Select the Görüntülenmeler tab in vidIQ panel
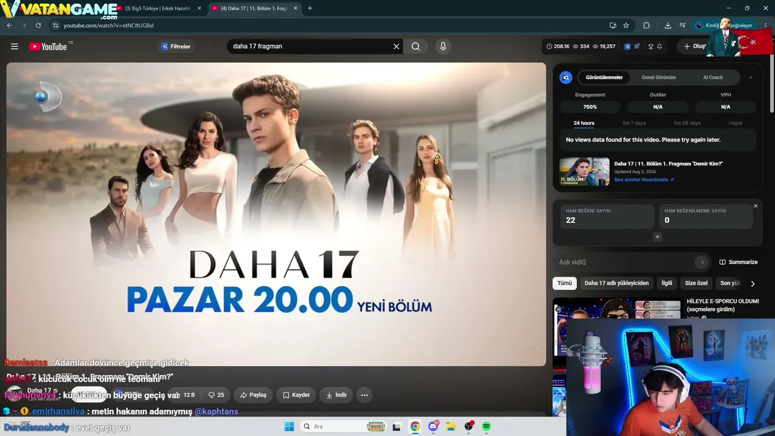The image size is (775, 436). pyautogui.click(x=604, y=78)
